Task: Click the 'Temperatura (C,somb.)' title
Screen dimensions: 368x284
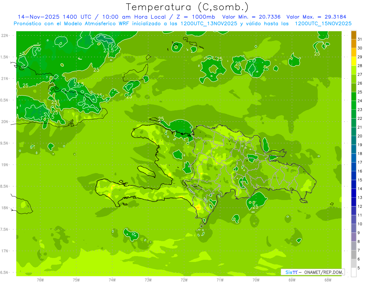Action: (x=187, y=7)
